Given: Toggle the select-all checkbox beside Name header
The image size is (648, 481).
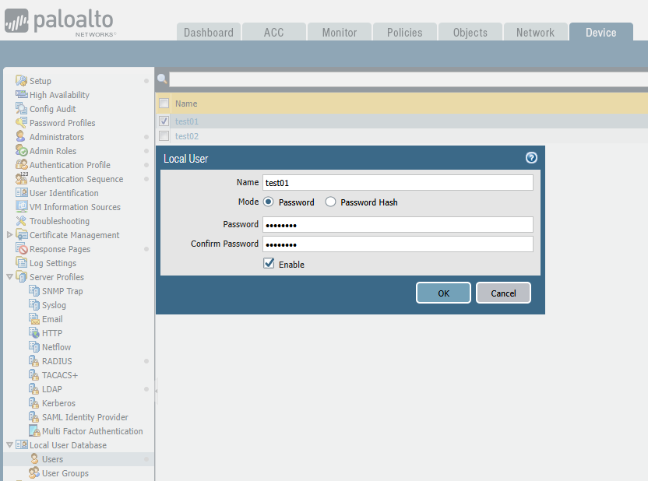Looking at the screenshot, I should (x=164, y=104).
